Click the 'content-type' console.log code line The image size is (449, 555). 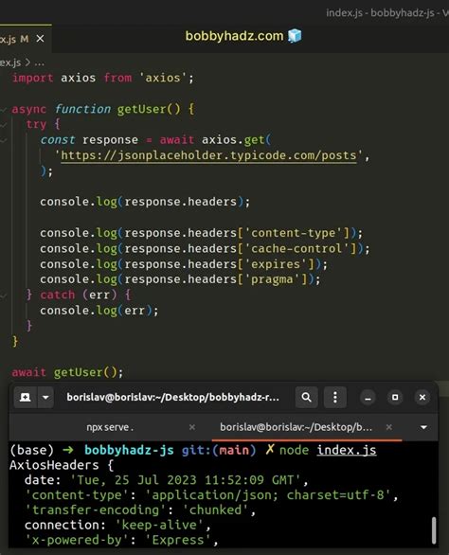(201, 233)
